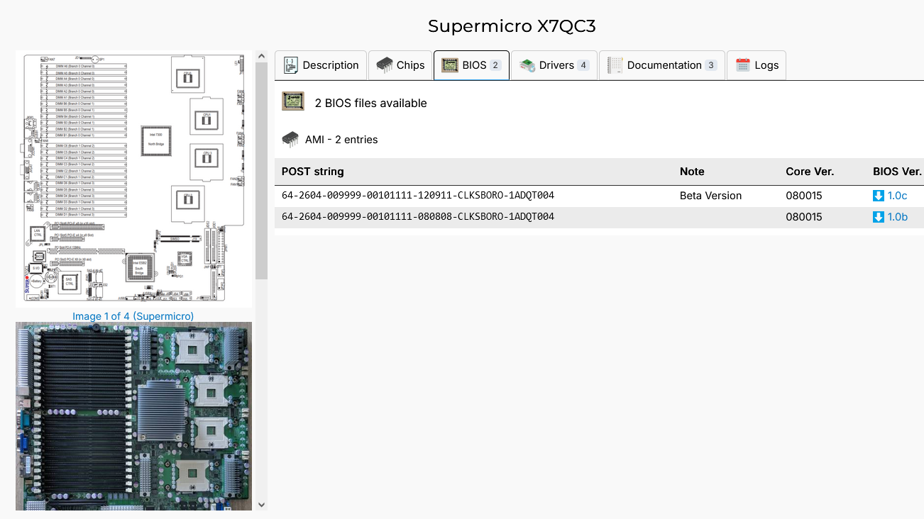Select the BIOS tab
Screen dimensions: 924x519
(x=471, y=65)
